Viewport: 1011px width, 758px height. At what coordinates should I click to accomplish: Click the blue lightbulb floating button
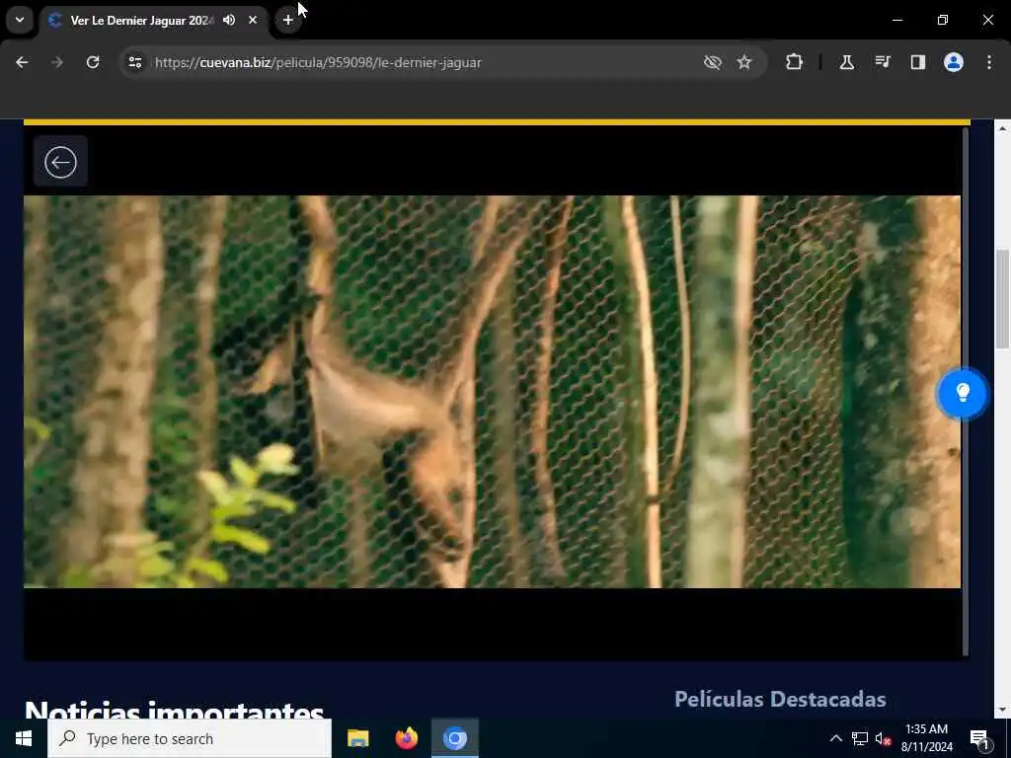(962, 393)
